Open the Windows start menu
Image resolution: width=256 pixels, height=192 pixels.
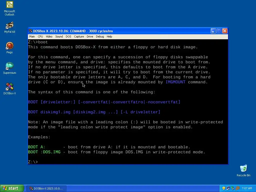(12, 188)
